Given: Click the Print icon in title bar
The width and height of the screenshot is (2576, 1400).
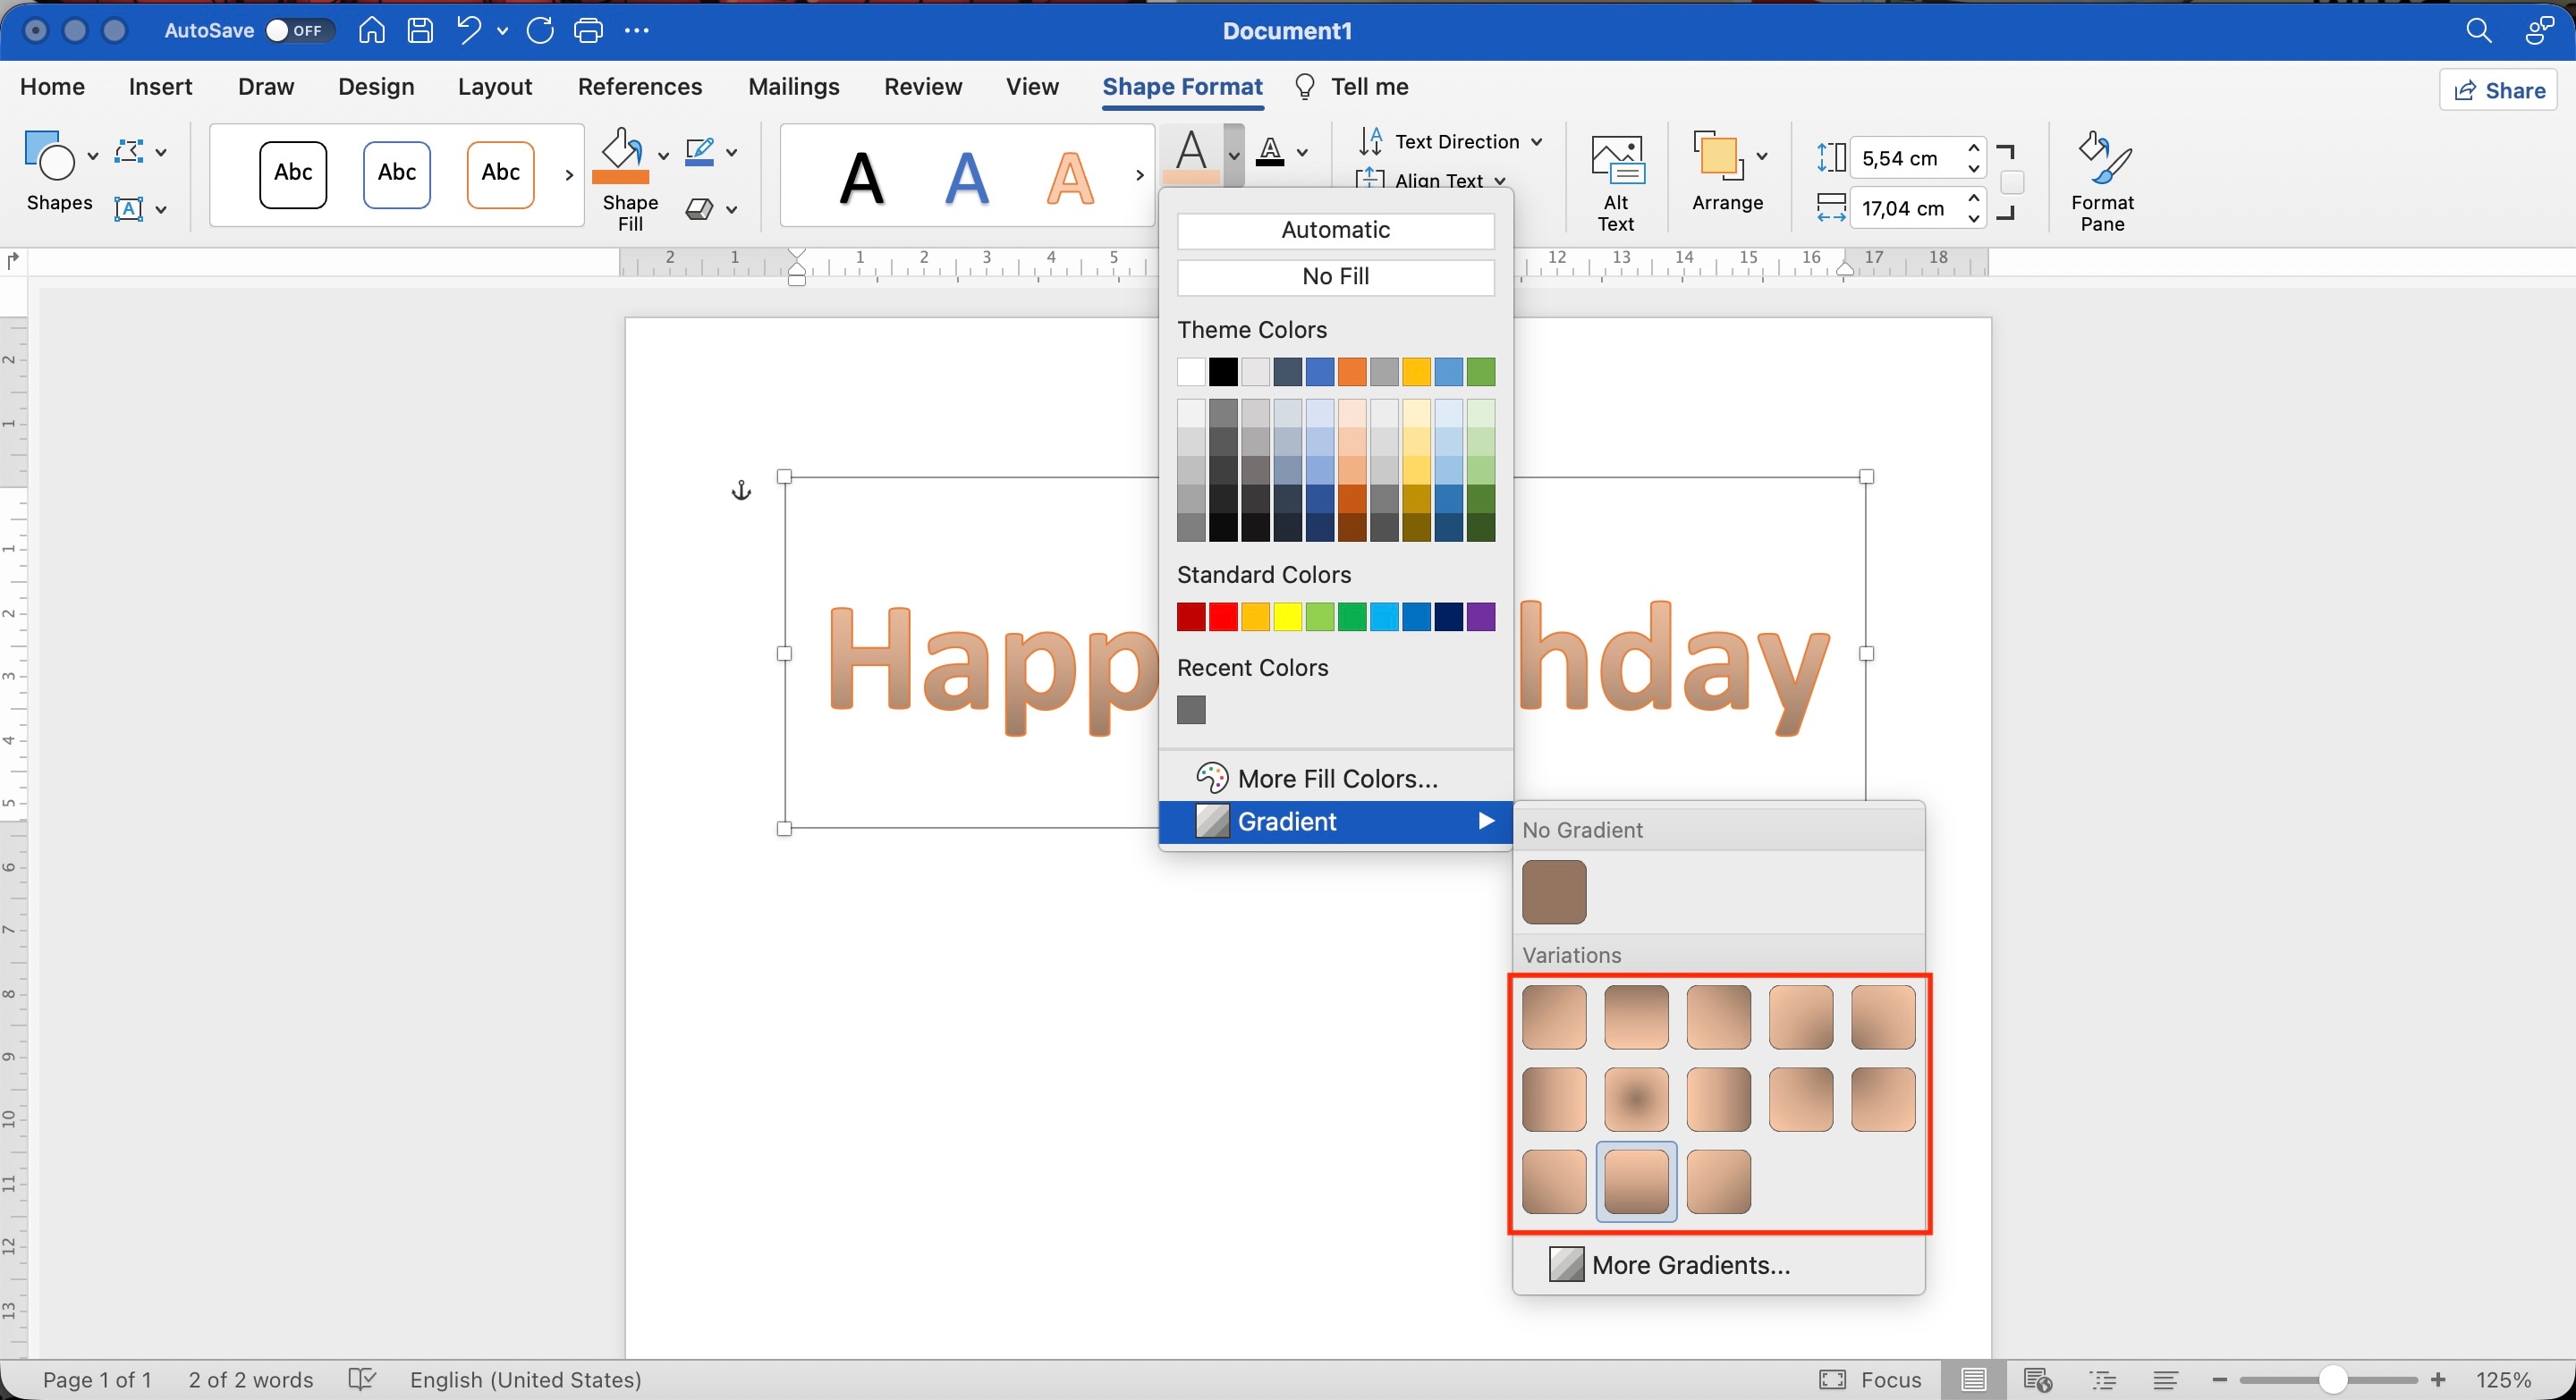Looking at the screenshot, I should click(x=588, y=31).
